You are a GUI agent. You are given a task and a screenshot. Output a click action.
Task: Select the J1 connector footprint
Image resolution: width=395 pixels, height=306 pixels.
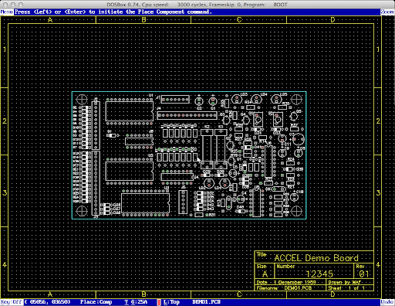click(x=175, y=99)
